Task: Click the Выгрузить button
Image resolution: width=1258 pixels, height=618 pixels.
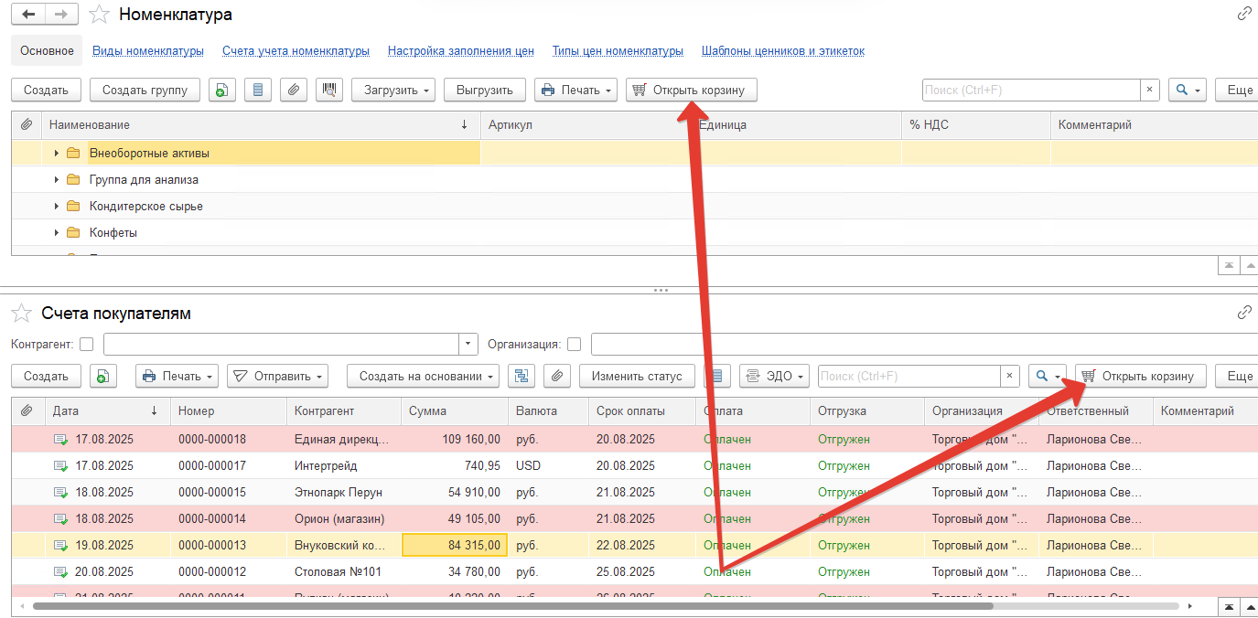Action: (x=485, y=90)
